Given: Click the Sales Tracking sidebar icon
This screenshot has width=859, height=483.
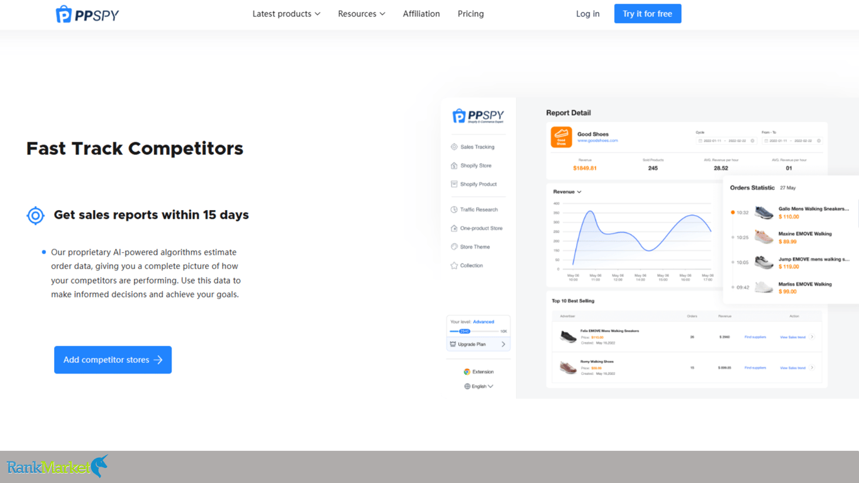Looking at the screenshot, I should [x=454, y=147].
